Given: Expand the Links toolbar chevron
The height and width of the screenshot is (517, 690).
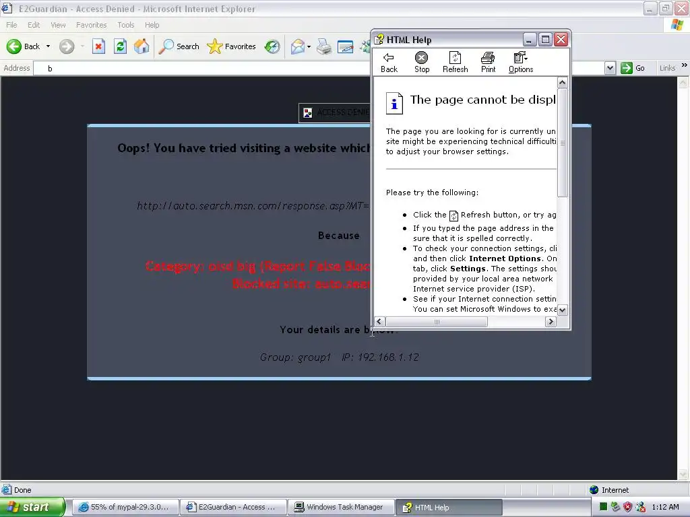Looking at the screenshot, I should [x=685, y=65].
